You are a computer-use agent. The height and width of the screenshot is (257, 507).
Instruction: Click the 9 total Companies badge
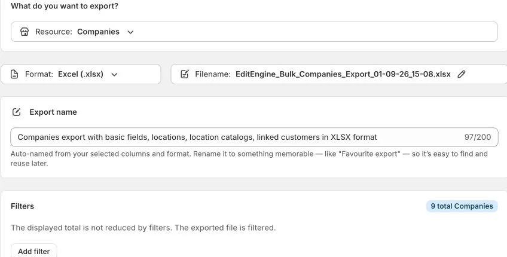click(x=462, y=206)
